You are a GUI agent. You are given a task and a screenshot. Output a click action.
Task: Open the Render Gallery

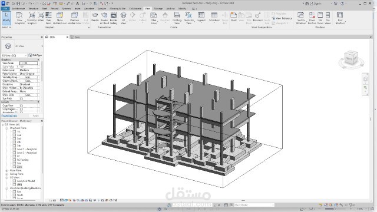coord(114,18)
